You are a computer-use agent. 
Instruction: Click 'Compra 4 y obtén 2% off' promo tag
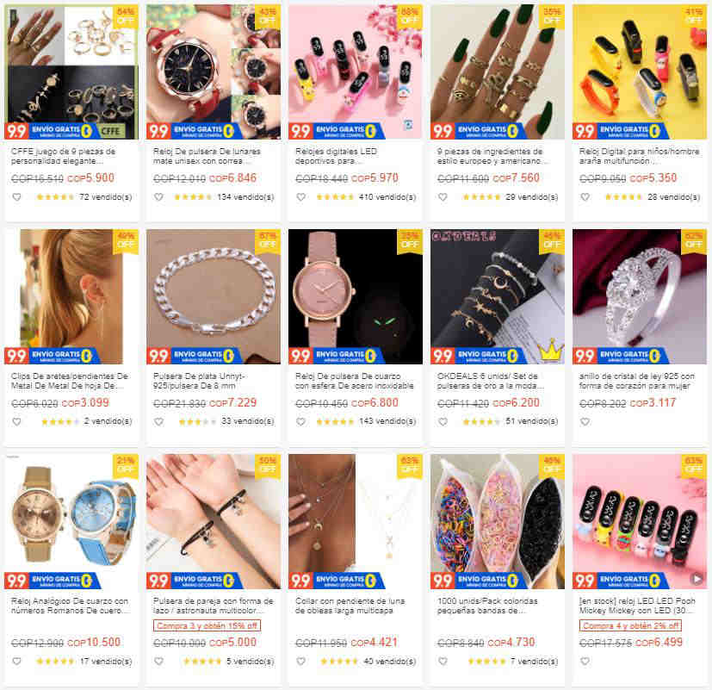pyautogui.click(x=630, y=625)
